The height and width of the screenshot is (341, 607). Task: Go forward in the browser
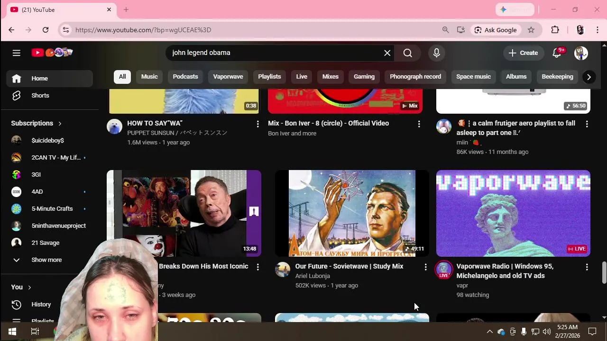[x=28, y=30]
